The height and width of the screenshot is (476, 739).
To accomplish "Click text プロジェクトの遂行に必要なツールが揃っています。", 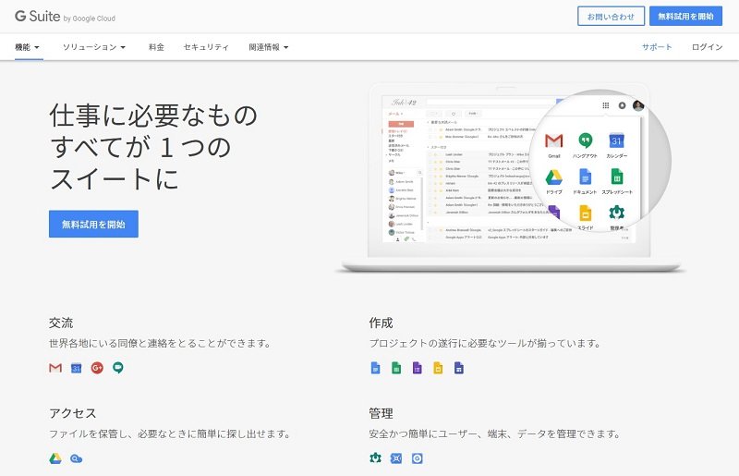I will [486, 344].
